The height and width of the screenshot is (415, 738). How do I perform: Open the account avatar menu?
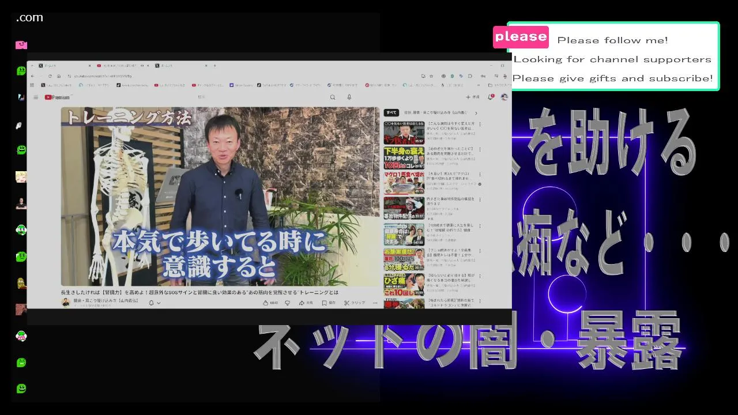point(504,97)
